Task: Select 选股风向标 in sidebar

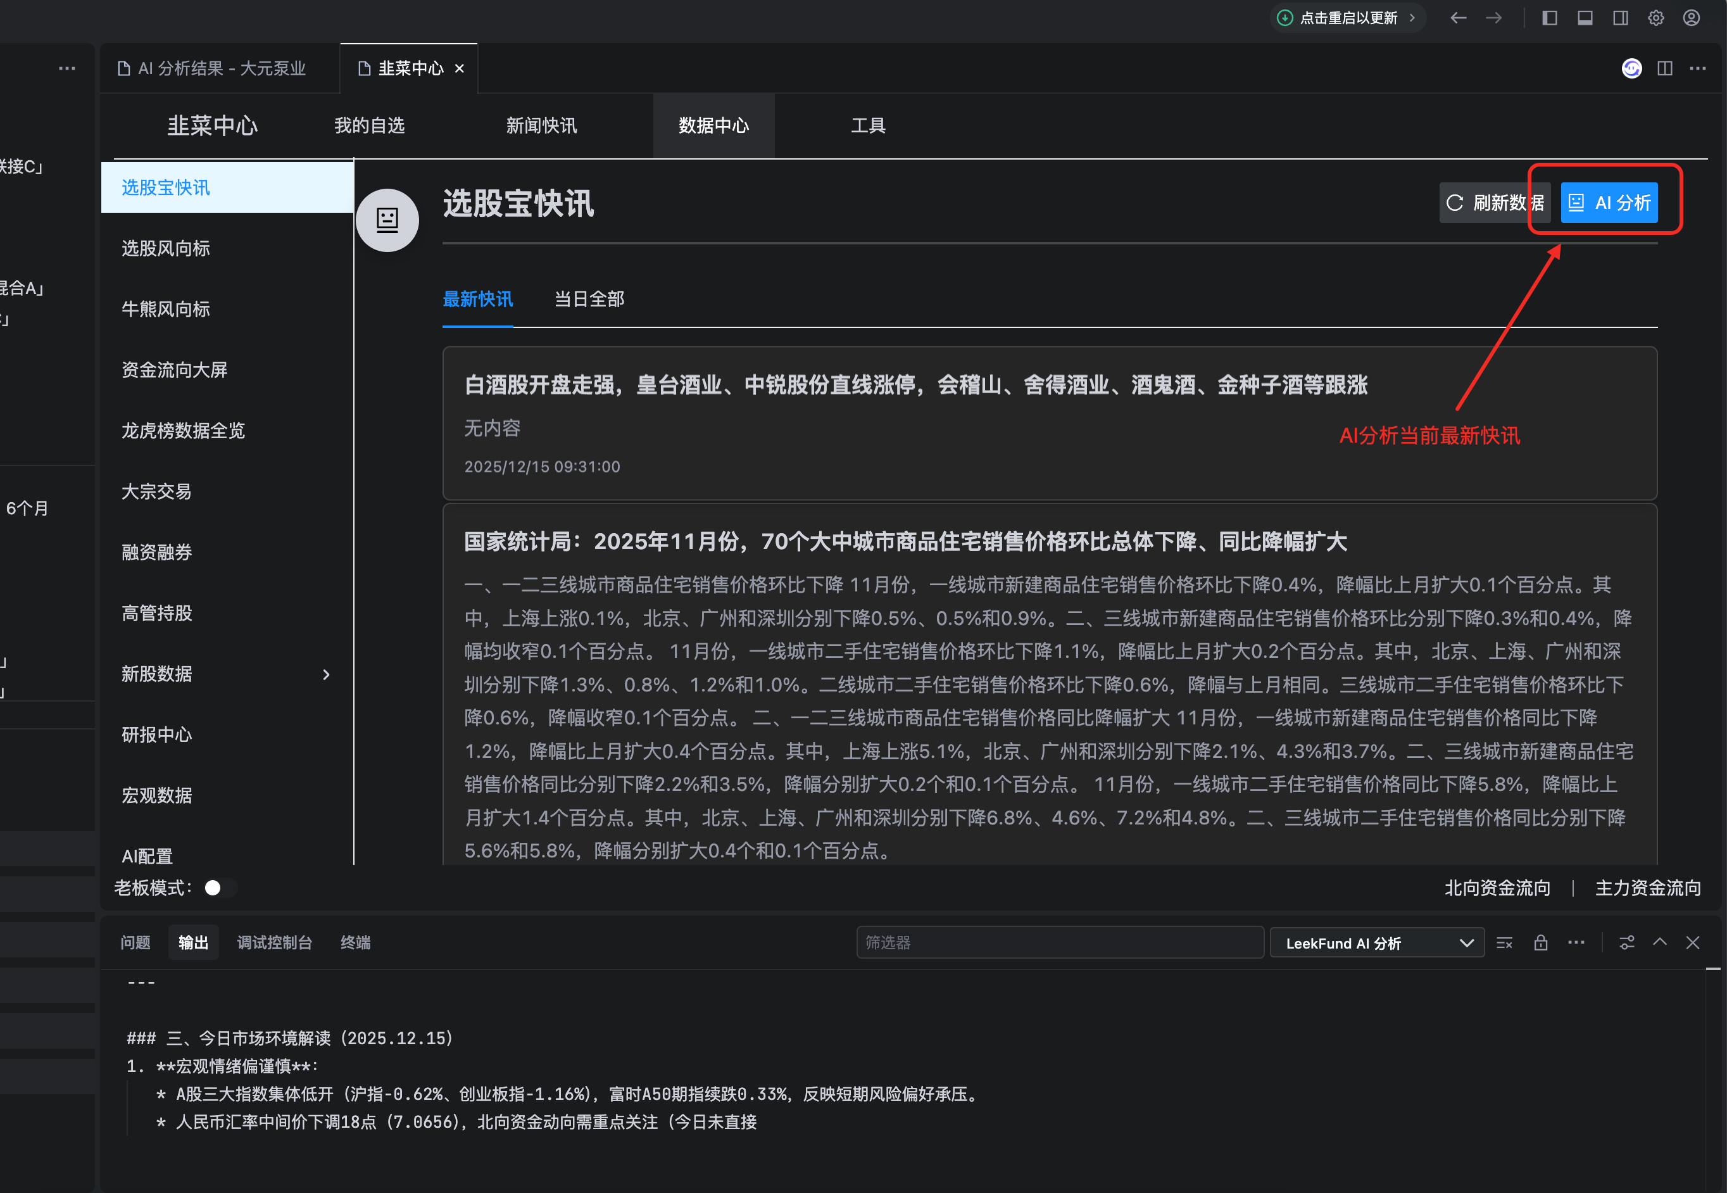Action: click(227, 248)
